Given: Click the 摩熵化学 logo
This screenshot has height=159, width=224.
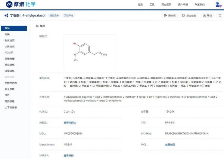Looking at the screenshot, I should [x=19, y=4].
